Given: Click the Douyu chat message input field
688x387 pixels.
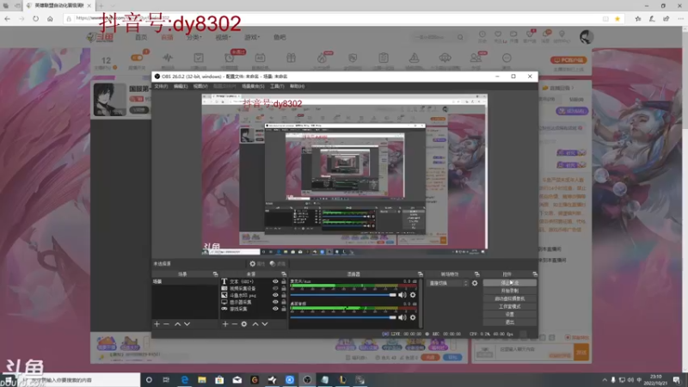Looking at the screenshot, I should 533,352.
